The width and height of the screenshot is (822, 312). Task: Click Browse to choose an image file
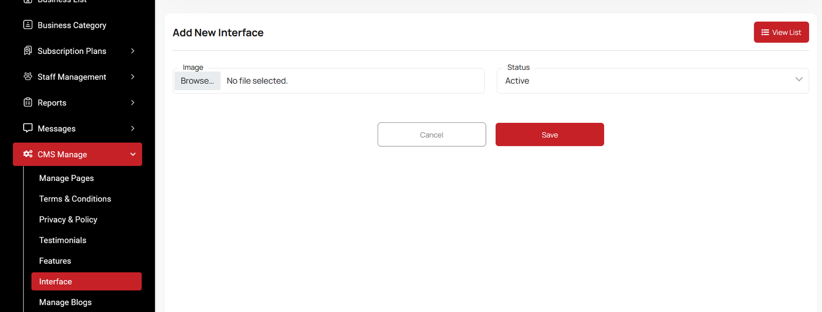point(197,81)
